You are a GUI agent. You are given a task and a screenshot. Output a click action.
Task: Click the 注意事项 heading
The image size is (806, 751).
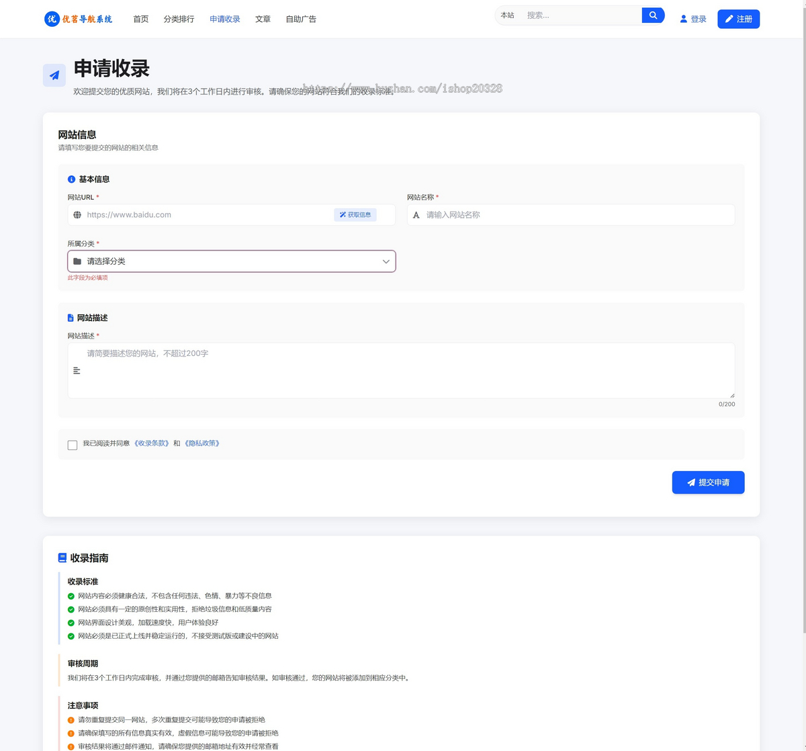point(83,705)
